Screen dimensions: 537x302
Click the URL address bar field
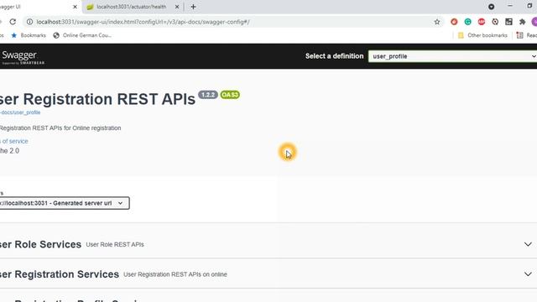click(233, 22)
